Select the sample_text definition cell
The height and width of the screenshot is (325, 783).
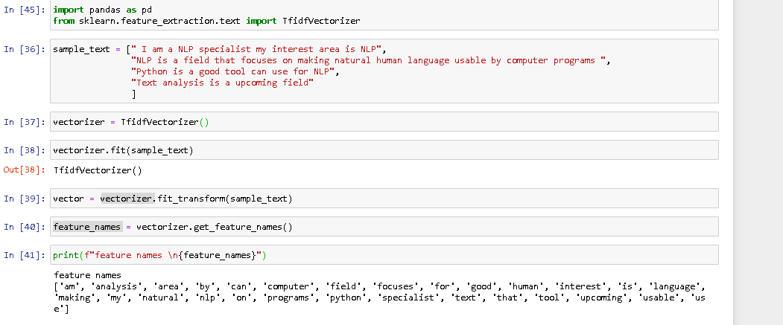pyautogui.click(x=384, y=71)
